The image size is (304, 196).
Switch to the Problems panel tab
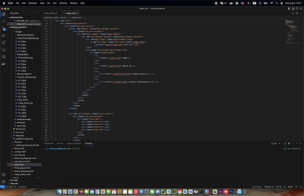tap(49, 143)
